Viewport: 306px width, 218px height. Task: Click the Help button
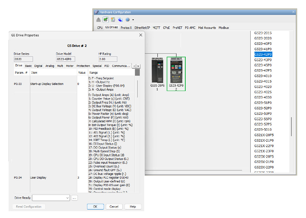[133, 206]
